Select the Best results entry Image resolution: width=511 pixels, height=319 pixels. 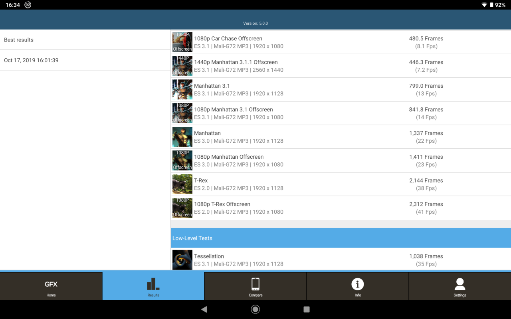85,40
